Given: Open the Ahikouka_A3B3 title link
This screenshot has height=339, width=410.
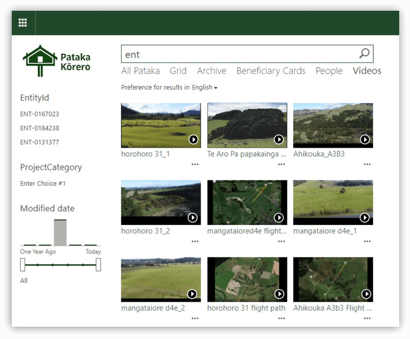Looking at the screenshot, I should tap(319, 154).
